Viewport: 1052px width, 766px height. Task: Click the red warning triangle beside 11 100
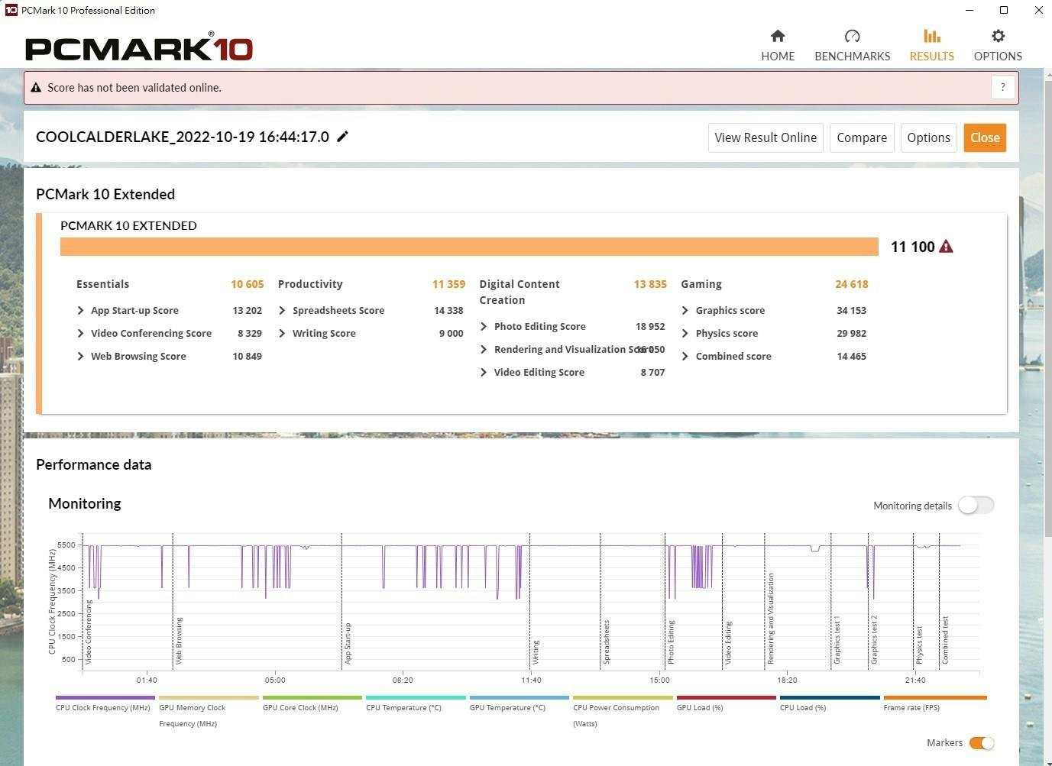pyautogui.click(x=946, y=247)
